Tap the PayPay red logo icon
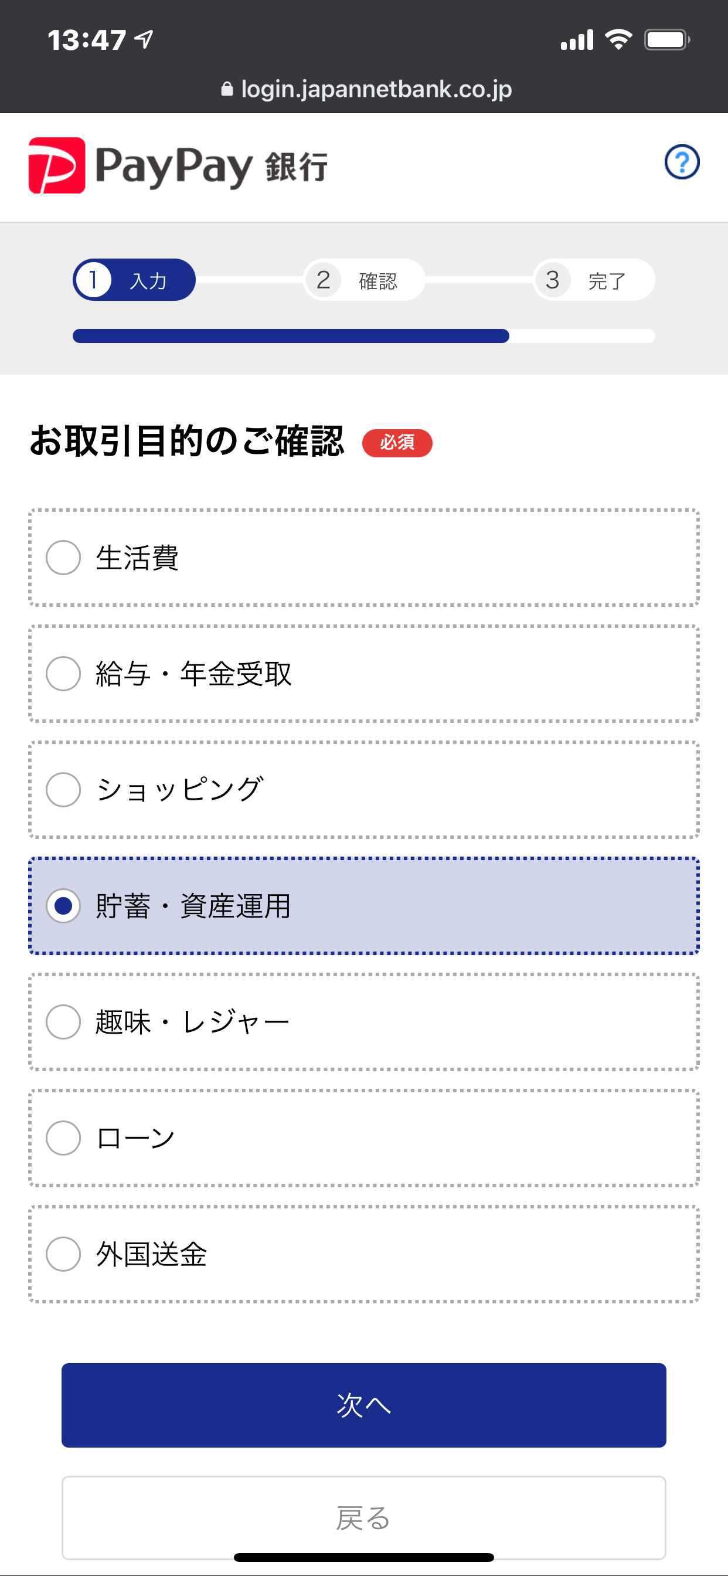Image resolution: width=728 pixels, height=1576 pixels. (x=57, y=165)
